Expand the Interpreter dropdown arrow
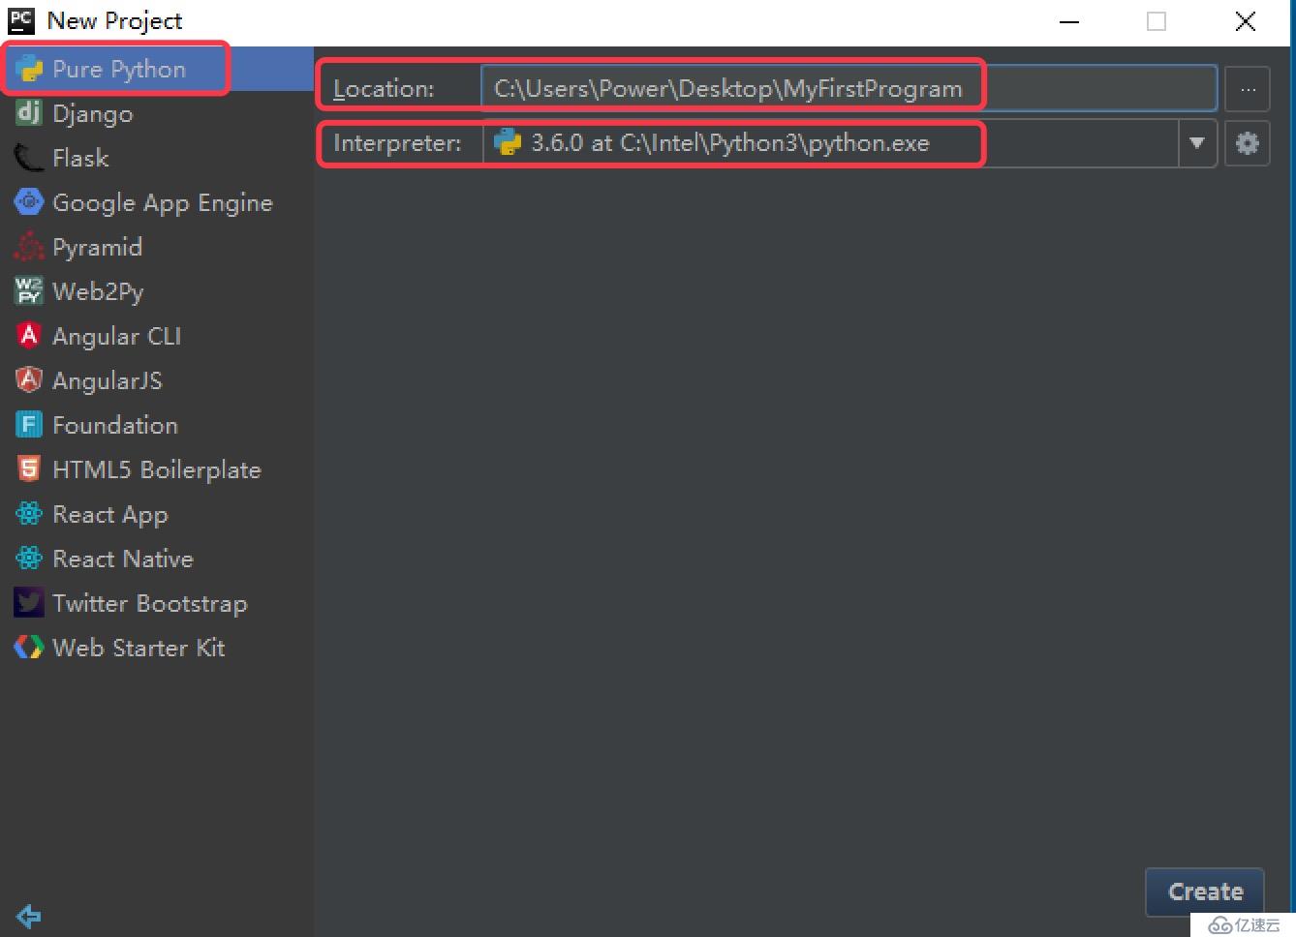Viewport: 1296px width, 937px height. click(x=1197, y=143)
